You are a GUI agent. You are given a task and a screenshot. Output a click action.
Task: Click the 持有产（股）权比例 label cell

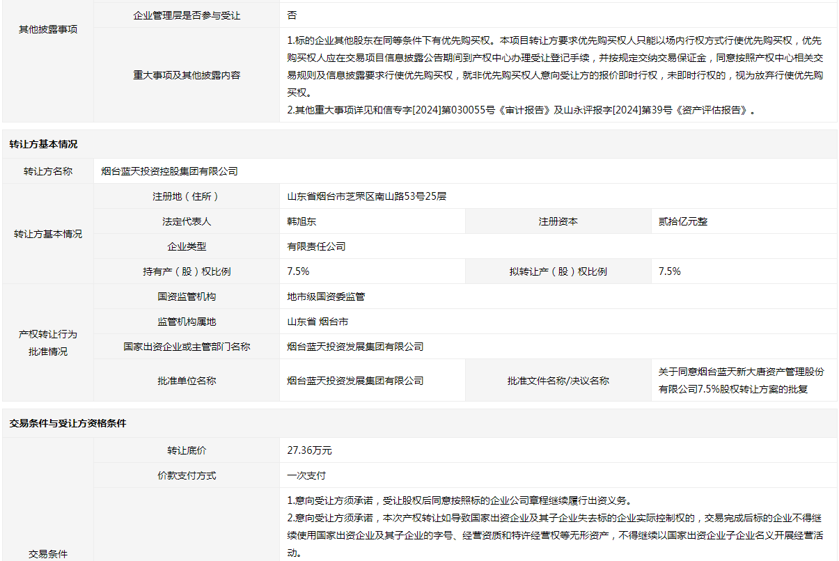pyautogui.click(x=187, y=271)
